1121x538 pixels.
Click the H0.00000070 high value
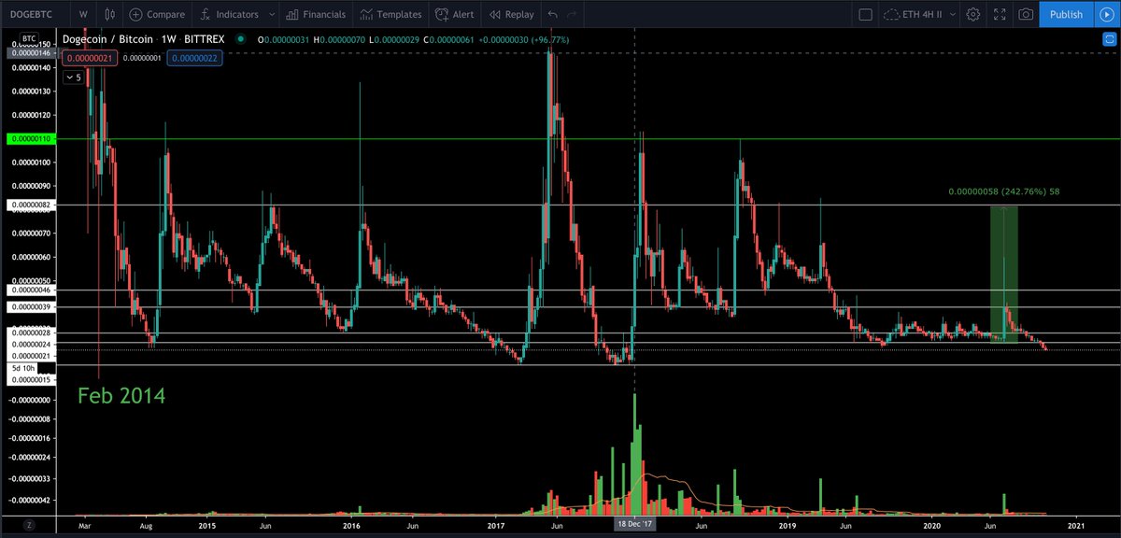click(x=339, y=39)
